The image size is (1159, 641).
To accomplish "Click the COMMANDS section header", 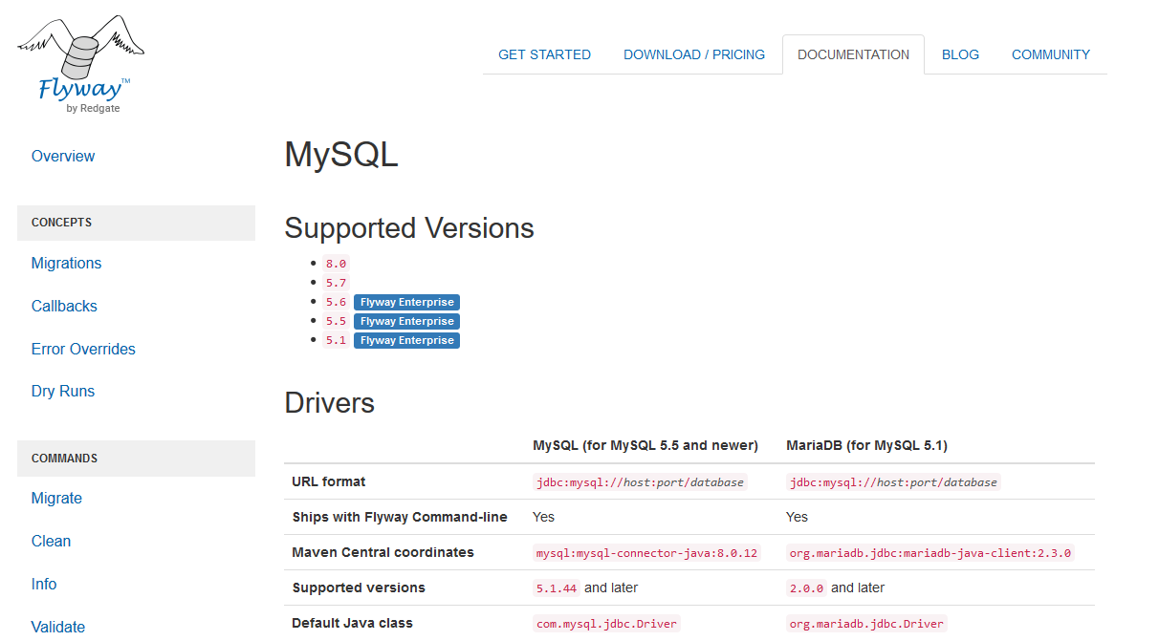I will (x=136, y=459).
